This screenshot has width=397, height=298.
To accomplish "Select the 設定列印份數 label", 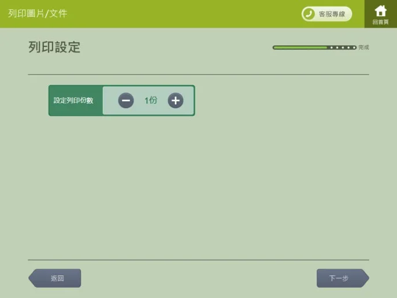I will pos(74,101).
